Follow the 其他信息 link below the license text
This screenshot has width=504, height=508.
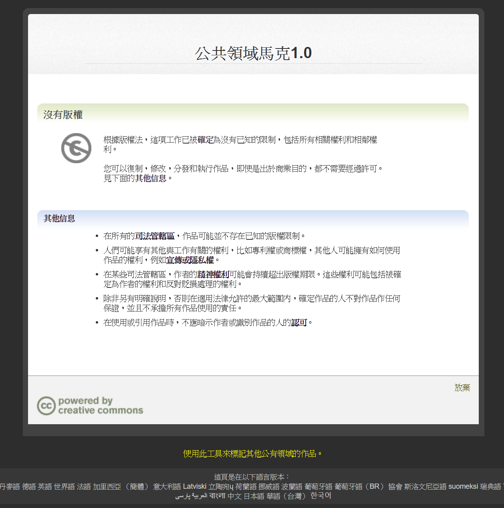[x=151, y=178]
